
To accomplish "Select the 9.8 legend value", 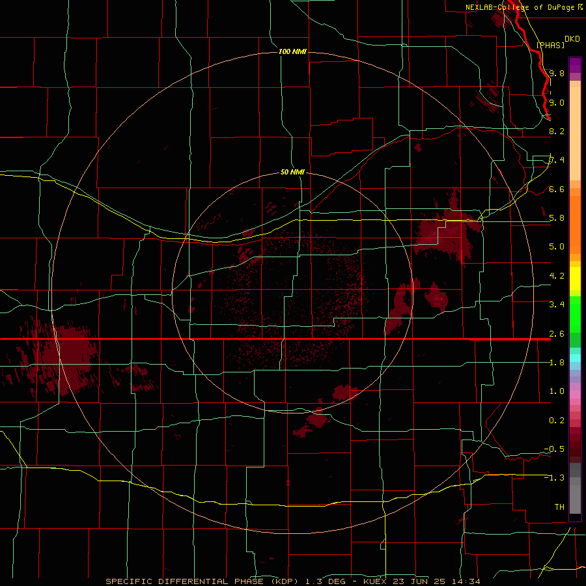I will click(557, 73).
